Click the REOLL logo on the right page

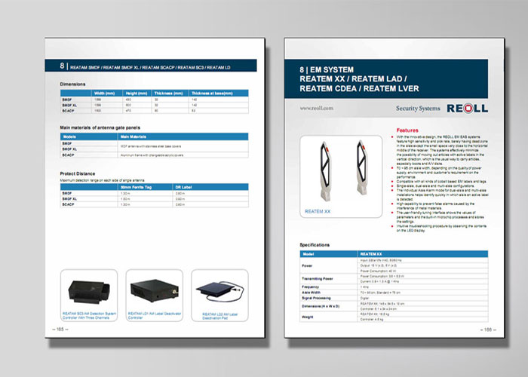click(468, 109)
